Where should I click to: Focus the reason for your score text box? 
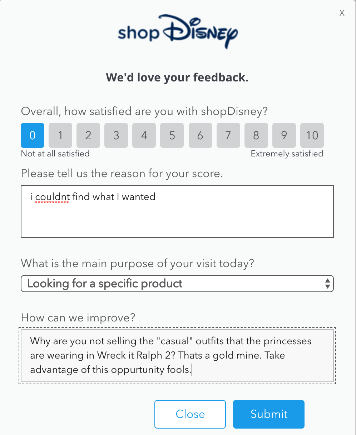pyautogui.click(x=177, y=211)
